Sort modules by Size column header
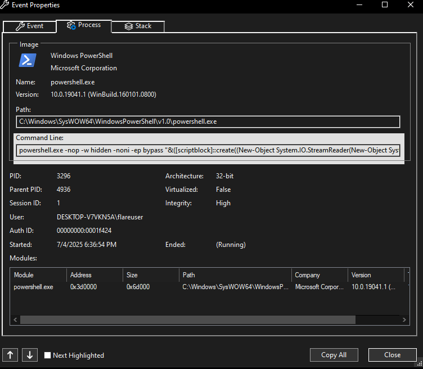The width and height of the screenshot is (423, 369). (x=151, y=275)
